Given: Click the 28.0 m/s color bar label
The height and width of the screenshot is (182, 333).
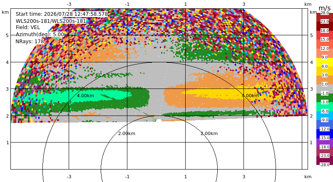Looking at the screenshot, I should 325,13.
